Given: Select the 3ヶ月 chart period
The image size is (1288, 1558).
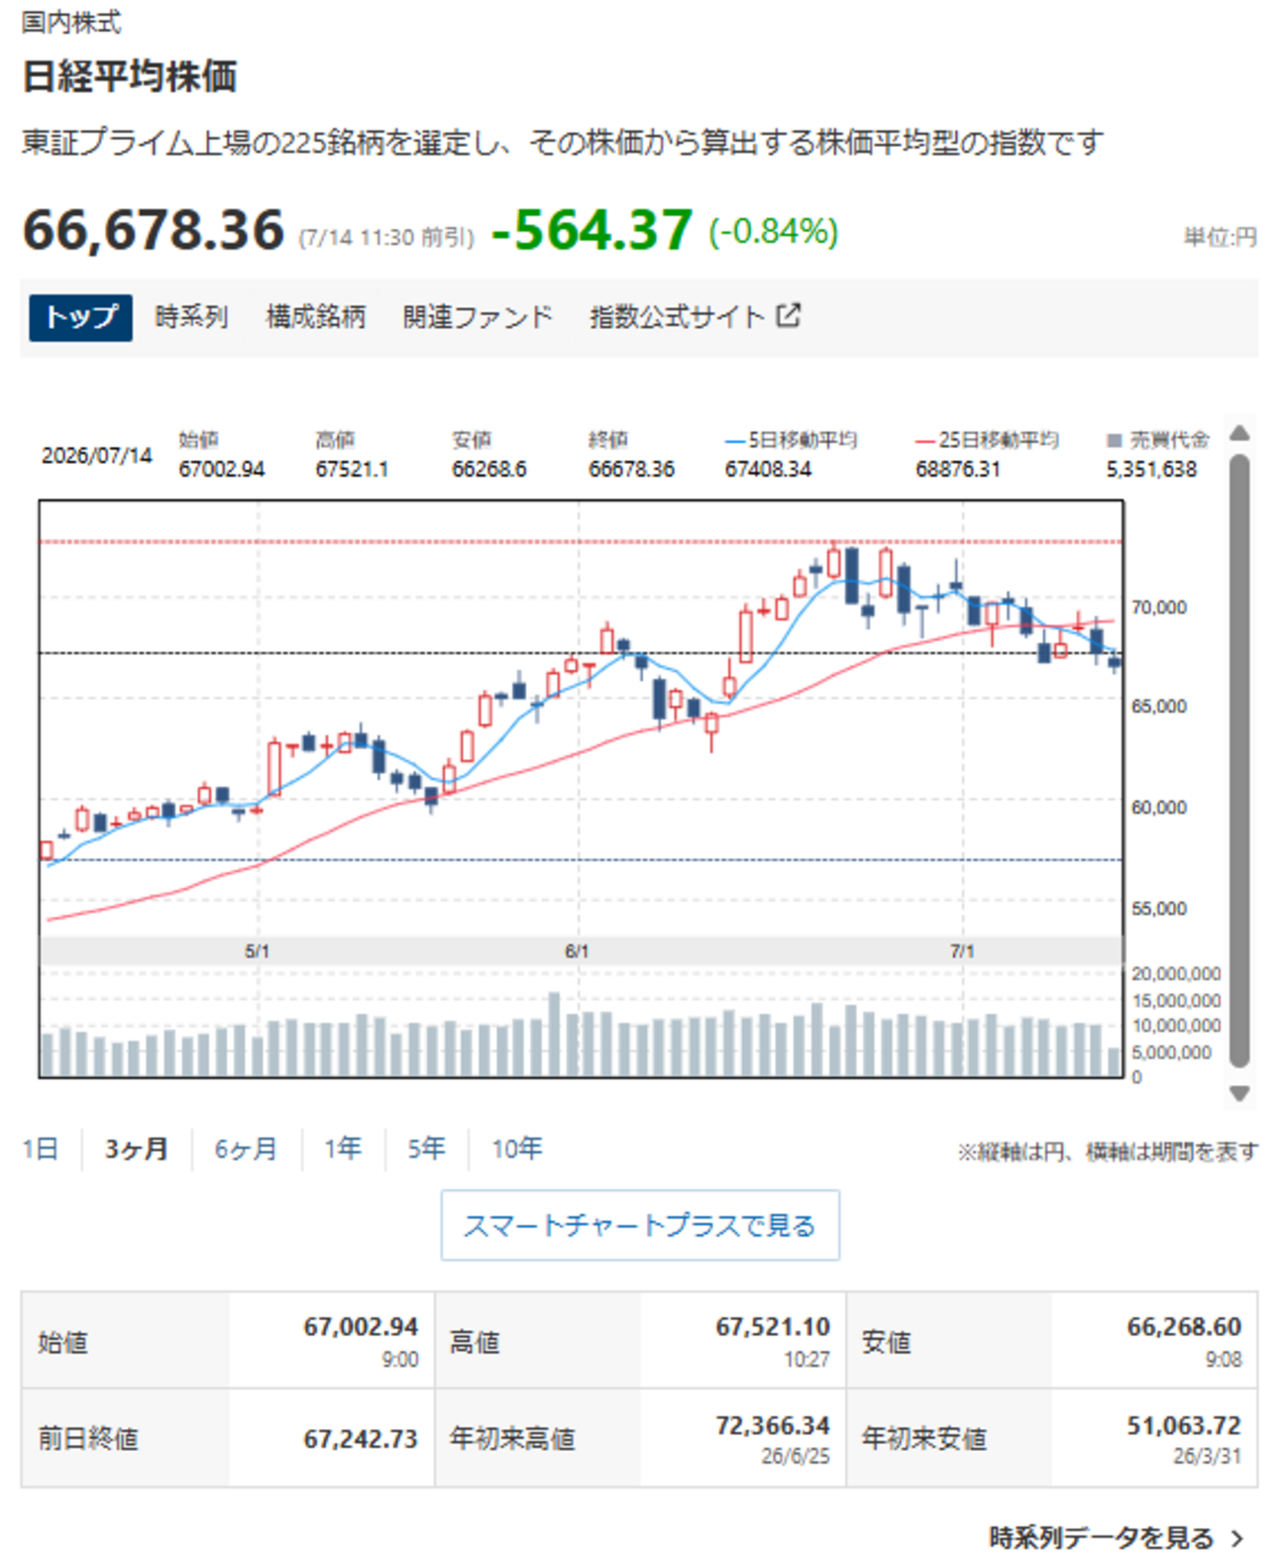Looking at the screenshot, I should click(137, 1149).
